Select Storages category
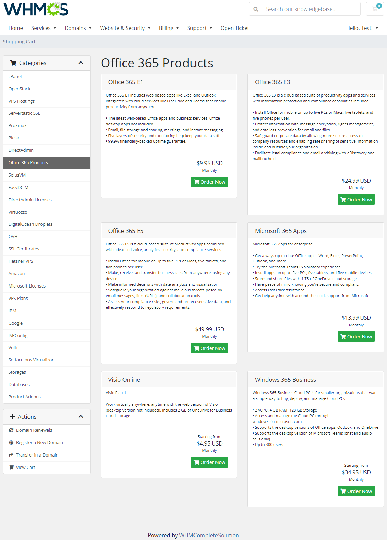Screen dimensions: 387x540 point(47,372)
